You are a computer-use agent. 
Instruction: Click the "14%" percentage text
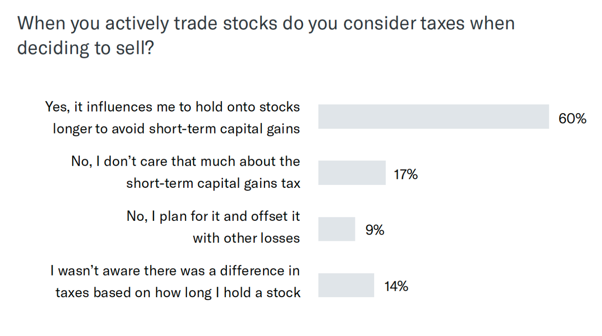click(x=396, y=286)
